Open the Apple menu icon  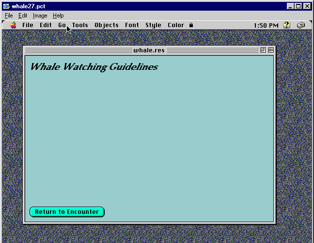13,25
